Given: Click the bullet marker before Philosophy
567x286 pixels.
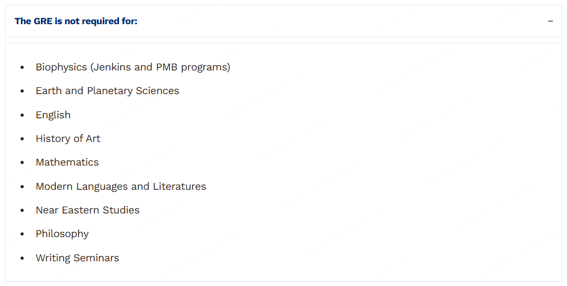Looking at the screenshot, I should click(22, 234).
